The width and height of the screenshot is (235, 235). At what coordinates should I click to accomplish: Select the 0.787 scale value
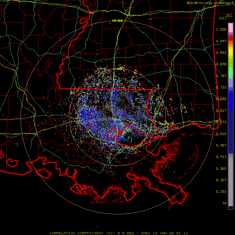point(221,76)
